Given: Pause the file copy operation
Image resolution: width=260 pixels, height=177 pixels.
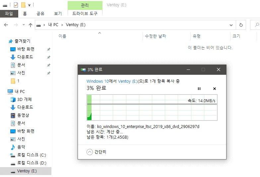Looking at the screenshot, I should (199, 89).
